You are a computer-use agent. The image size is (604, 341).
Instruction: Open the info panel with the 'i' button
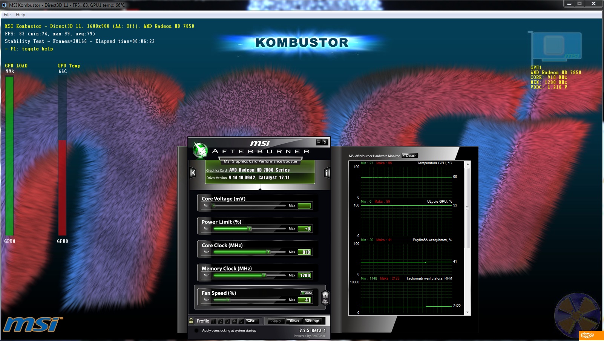point(327,173)
